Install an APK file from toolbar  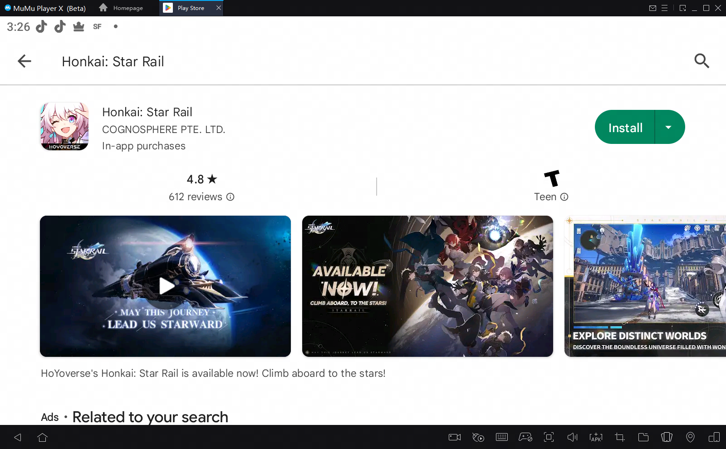coord(596,437)
